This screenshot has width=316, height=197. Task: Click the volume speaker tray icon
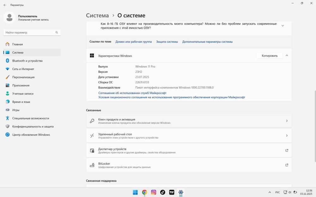(290, 192)
